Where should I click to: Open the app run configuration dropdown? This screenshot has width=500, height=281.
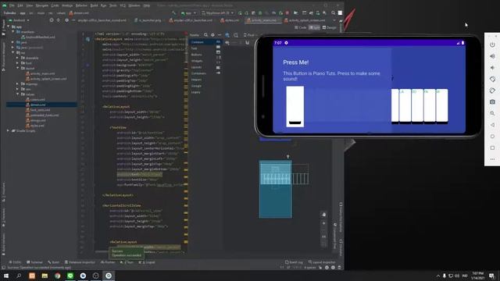pos(188,13)
